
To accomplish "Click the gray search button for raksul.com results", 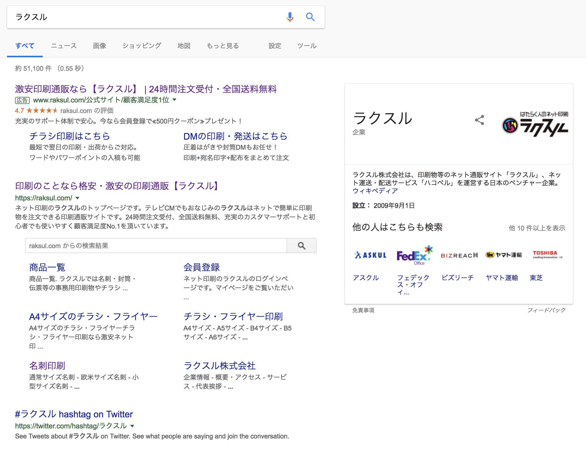I will tap(301, 245).
